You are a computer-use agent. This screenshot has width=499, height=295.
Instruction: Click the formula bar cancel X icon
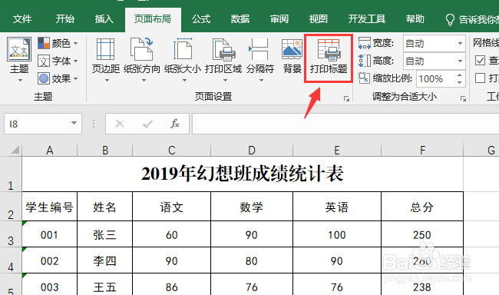[x=120, y=124]
